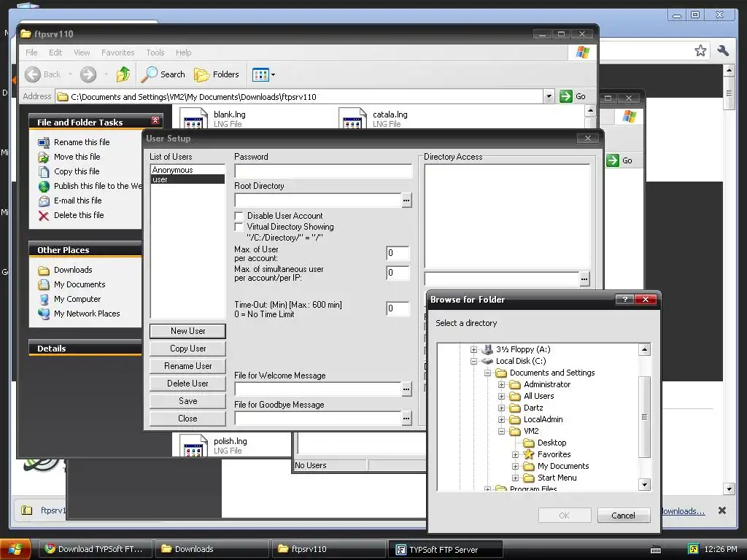747x560 pixels.
Task: Switch to Downloads taskbar button
Action: pyautogui.click(x=212, y=550)
